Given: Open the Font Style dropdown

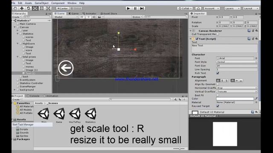Looking at the screenshot, I should pyautogui.click(x=237, y=62).
